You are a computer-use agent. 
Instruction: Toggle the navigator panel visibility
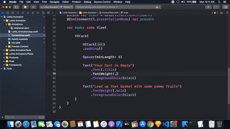tap(16, 7)
